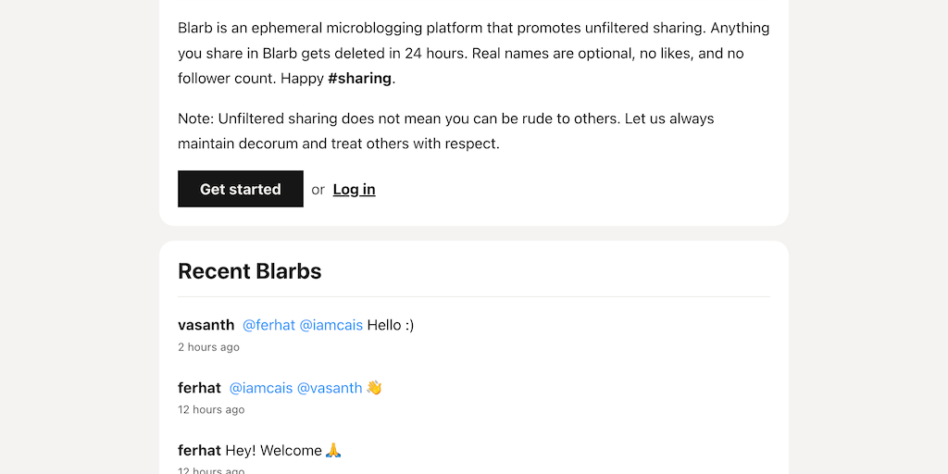The height and width of the screenshot is (474, 948).
Task: Click the Recent Blarbs heading
Action: point(250,271)
